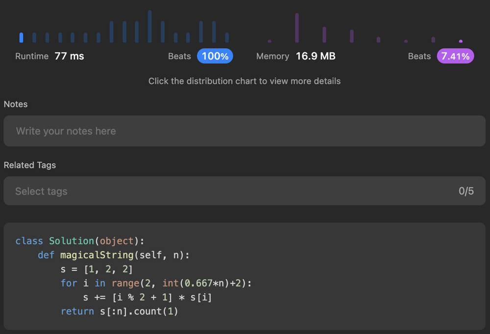Click the 'class Solution(object)' code line
The width and height of the screenshot is (490, 334).
(x=80, y=241)
